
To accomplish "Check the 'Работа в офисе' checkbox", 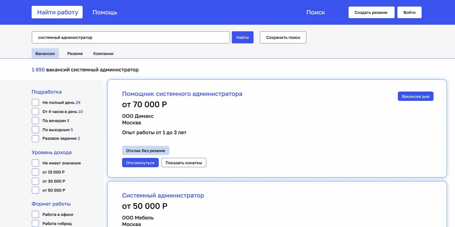I will point(35,214).
